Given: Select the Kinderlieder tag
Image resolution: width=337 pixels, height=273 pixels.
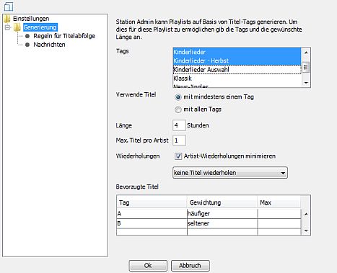Looking at the screenshot, I should click(x=237, y=52).
